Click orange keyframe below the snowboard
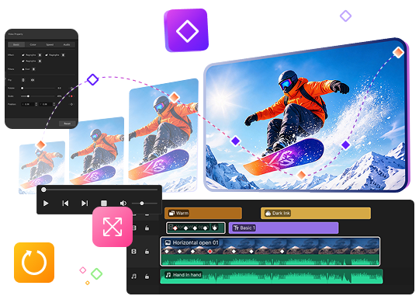Image resolution: width=419 pixels, height=303 pixels. point(301,175)
